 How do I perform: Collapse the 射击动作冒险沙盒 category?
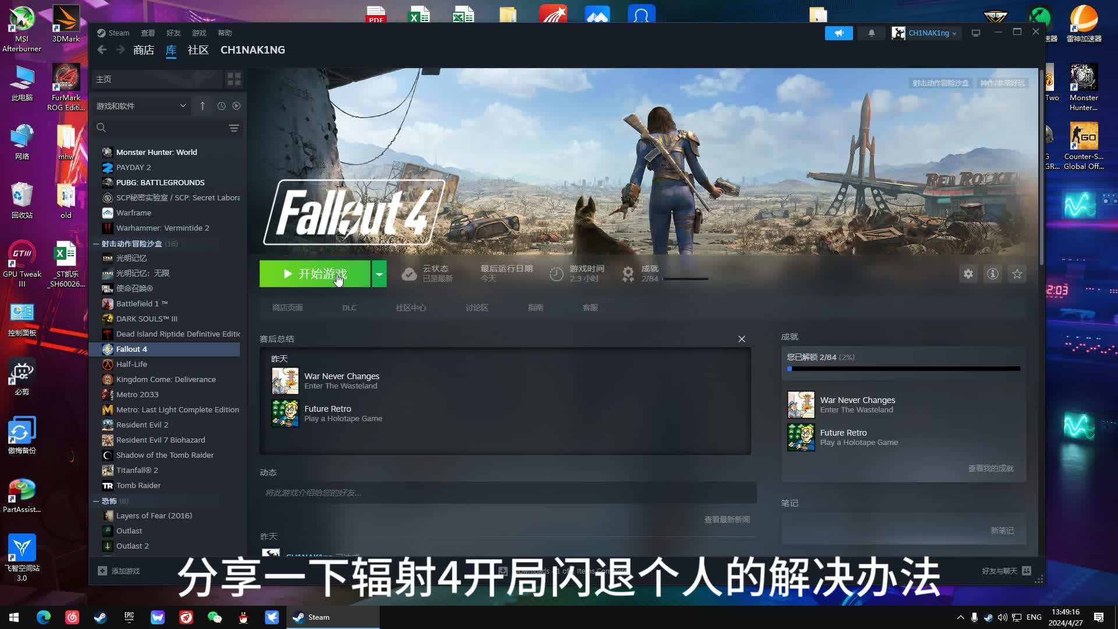(x=96, y=243)
